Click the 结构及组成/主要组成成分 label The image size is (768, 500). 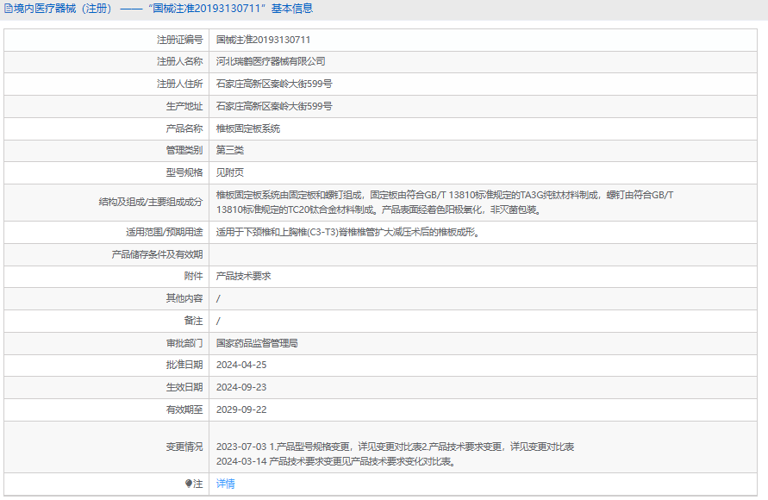150,203
